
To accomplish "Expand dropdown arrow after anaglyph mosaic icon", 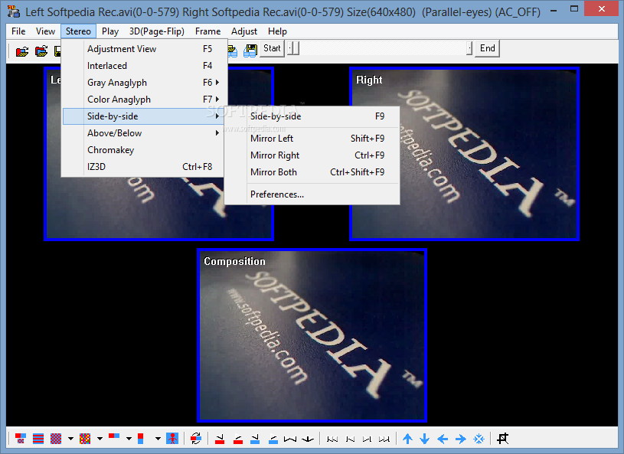I will 100,439.
